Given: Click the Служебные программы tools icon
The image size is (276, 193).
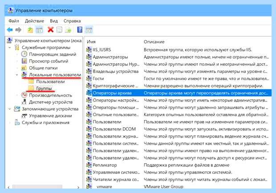Looking at the screenshot, I should (17, 47).
